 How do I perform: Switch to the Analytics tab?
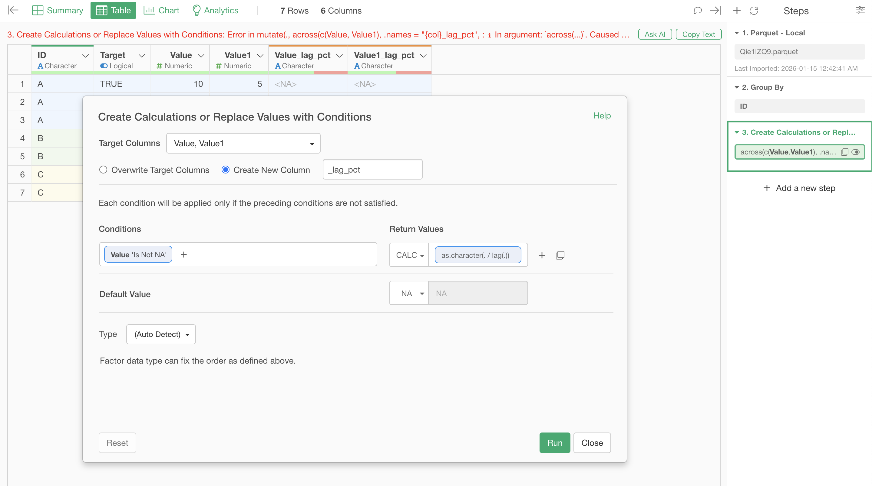coord(215,11)
